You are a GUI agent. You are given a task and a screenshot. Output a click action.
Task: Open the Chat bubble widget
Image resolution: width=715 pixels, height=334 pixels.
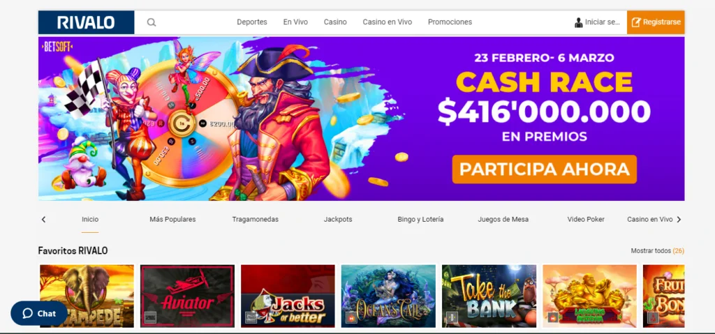(39, 314)
